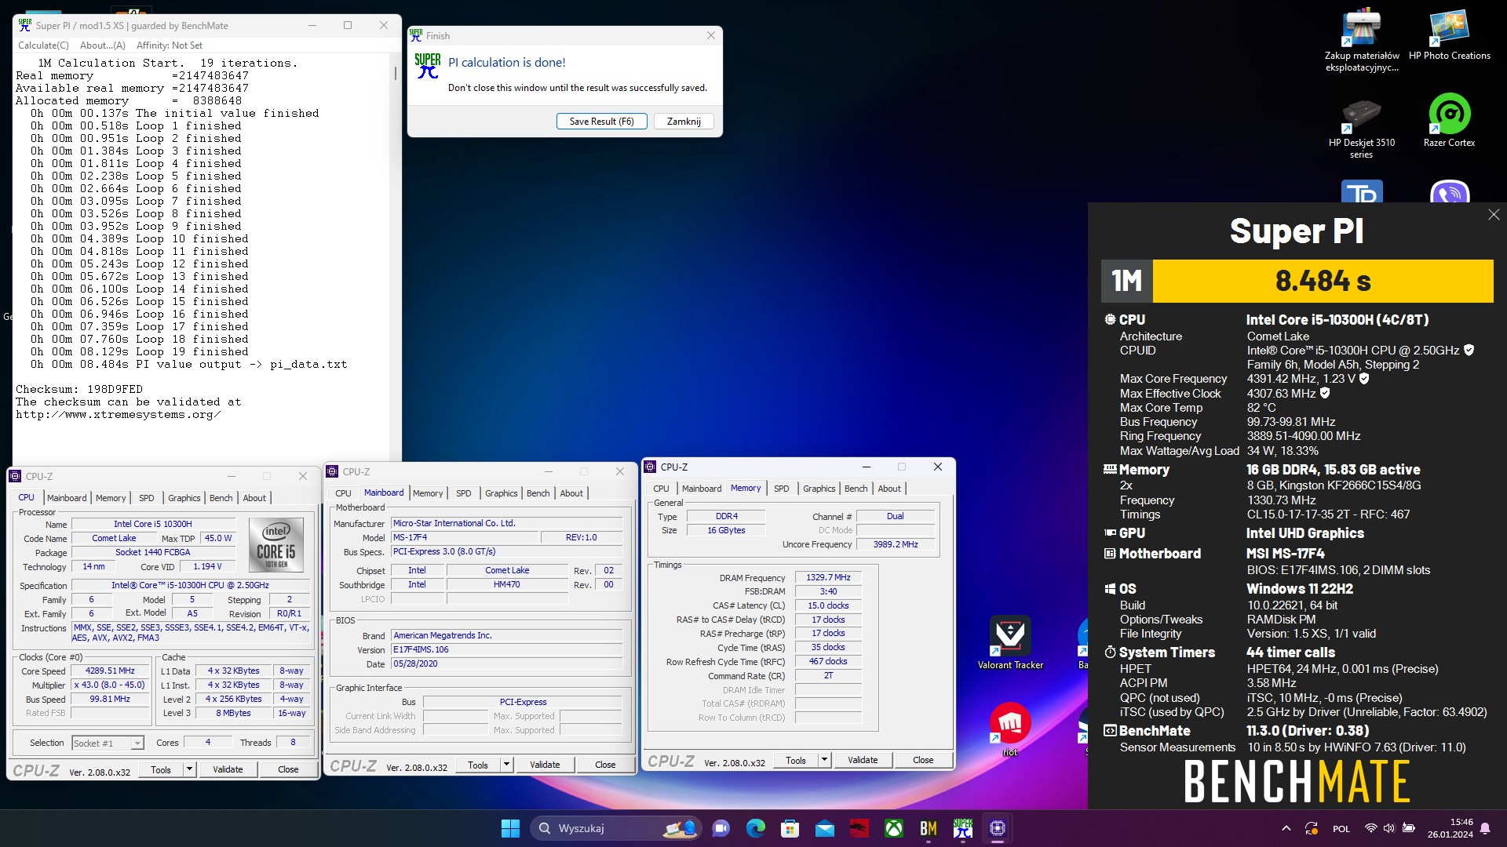Viewport: 1507px width, 847px height.
Task: Click the Zamknij button in Finish dialog
Action: pos(684,122)
